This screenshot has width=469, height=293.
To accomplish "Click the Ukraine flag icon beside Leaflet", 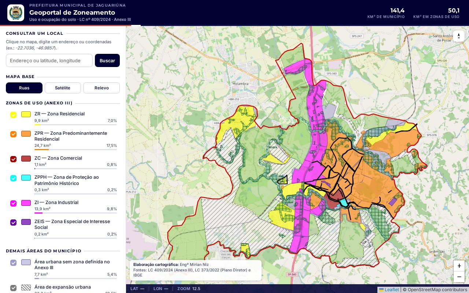I will [x=381, y=290].
